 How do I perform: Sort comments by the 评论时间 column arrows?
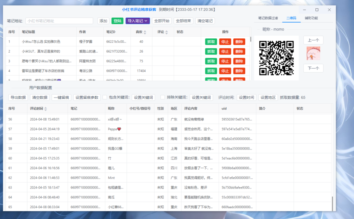pos(46,109)
